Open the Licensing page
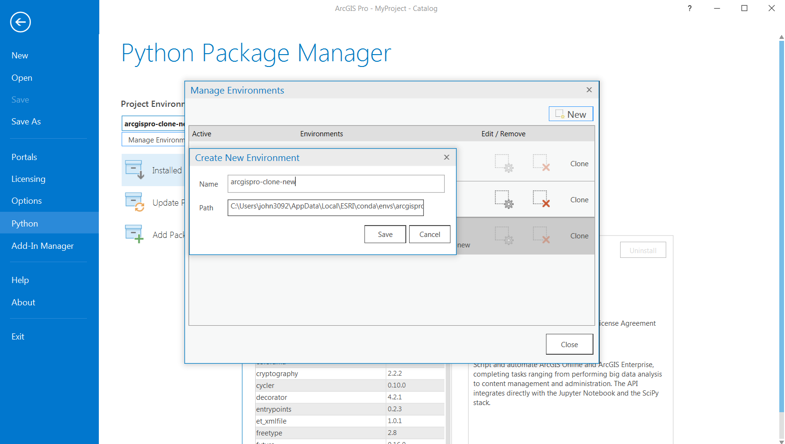 (29, 179)
